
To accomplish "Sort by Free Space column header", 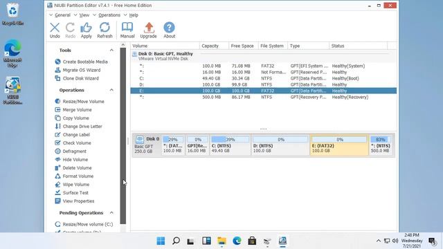I will [x=244, y=46].
